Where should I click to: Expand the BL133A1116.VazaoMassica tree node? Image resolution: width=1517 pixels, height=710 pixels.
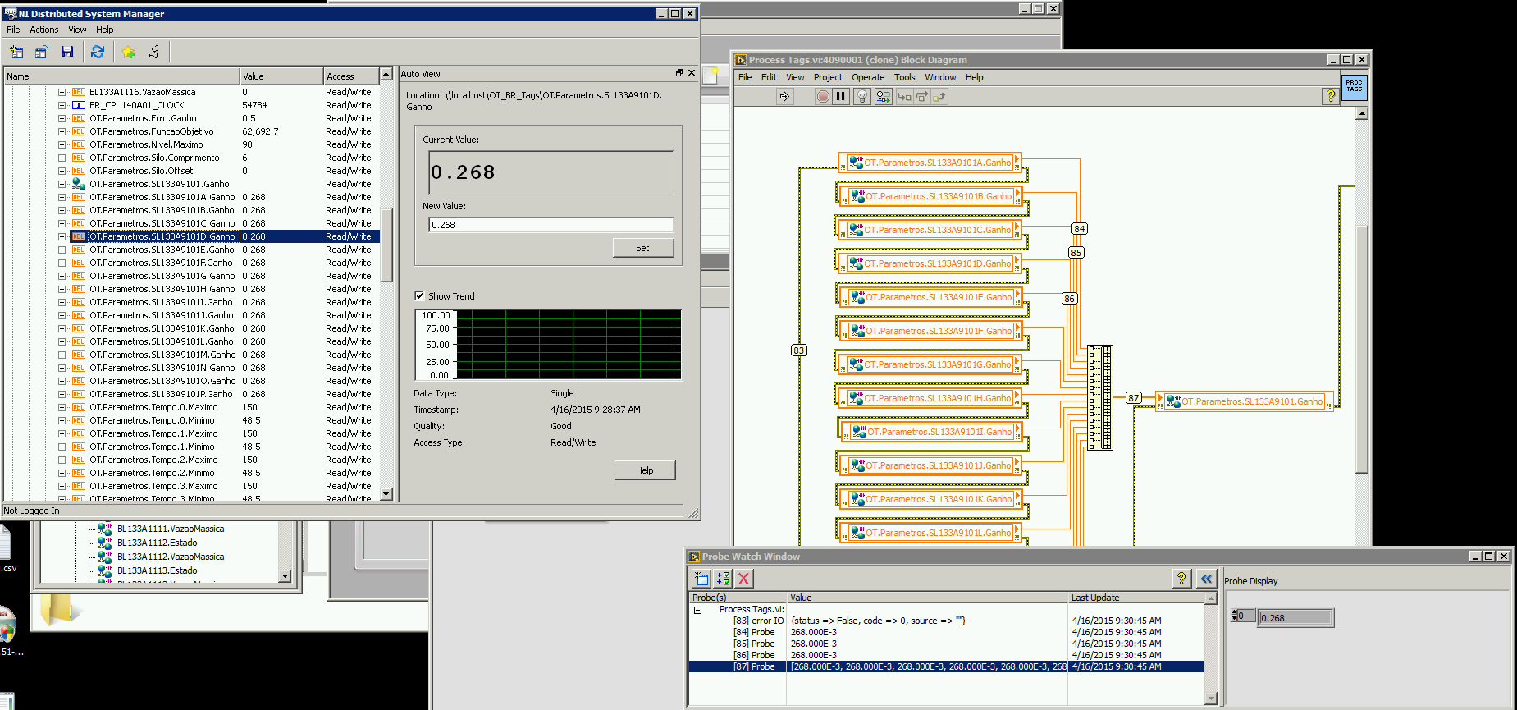click(62, 92)
